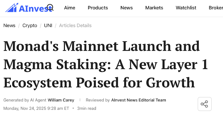Navigate to the Crypto breadcrumb
Screen dimensions: 223x117
pos(30,25)
